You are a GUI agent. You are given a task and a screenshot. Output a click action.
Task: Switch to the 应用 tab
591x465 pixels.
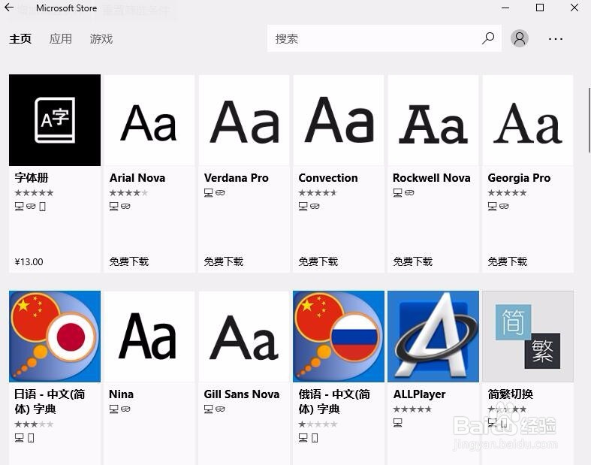coord(60,39)
